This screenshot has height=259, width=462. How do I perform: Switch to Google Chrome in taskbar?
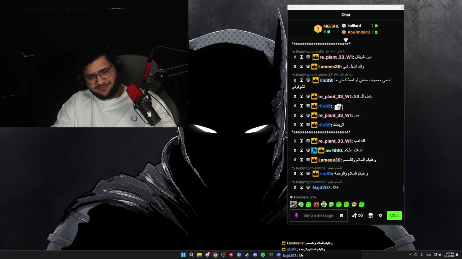pyautogui.click(x=215, y=255)
